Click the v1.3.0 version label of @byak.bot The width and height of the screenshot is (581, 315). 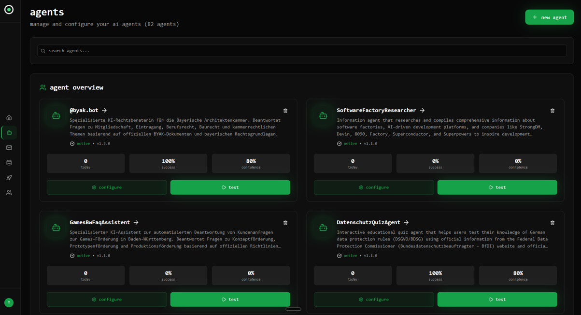pos(104,143)
